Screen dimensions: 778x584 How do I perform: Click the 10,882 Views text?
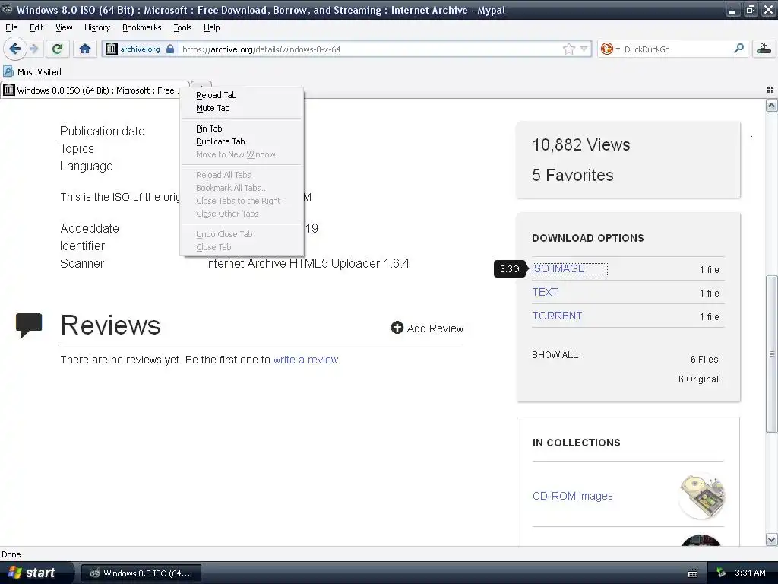pos(581,144)
